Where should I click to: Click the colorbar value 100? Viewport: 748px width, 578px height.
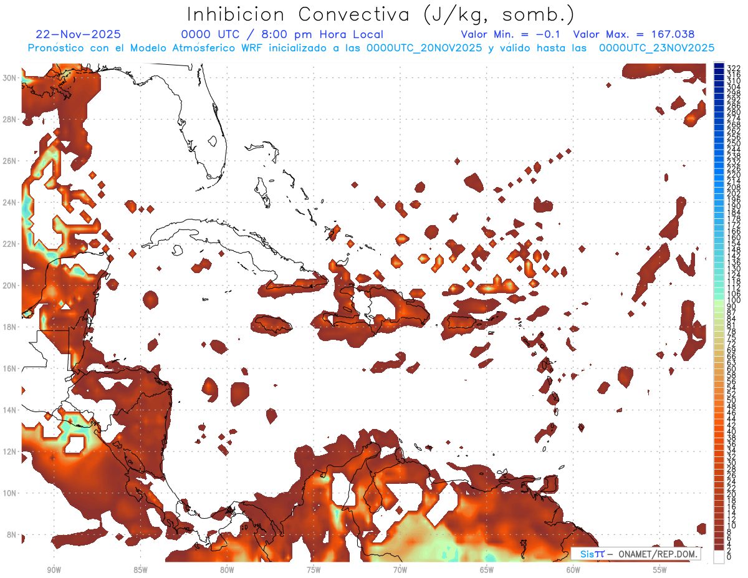tap(734, 301)
